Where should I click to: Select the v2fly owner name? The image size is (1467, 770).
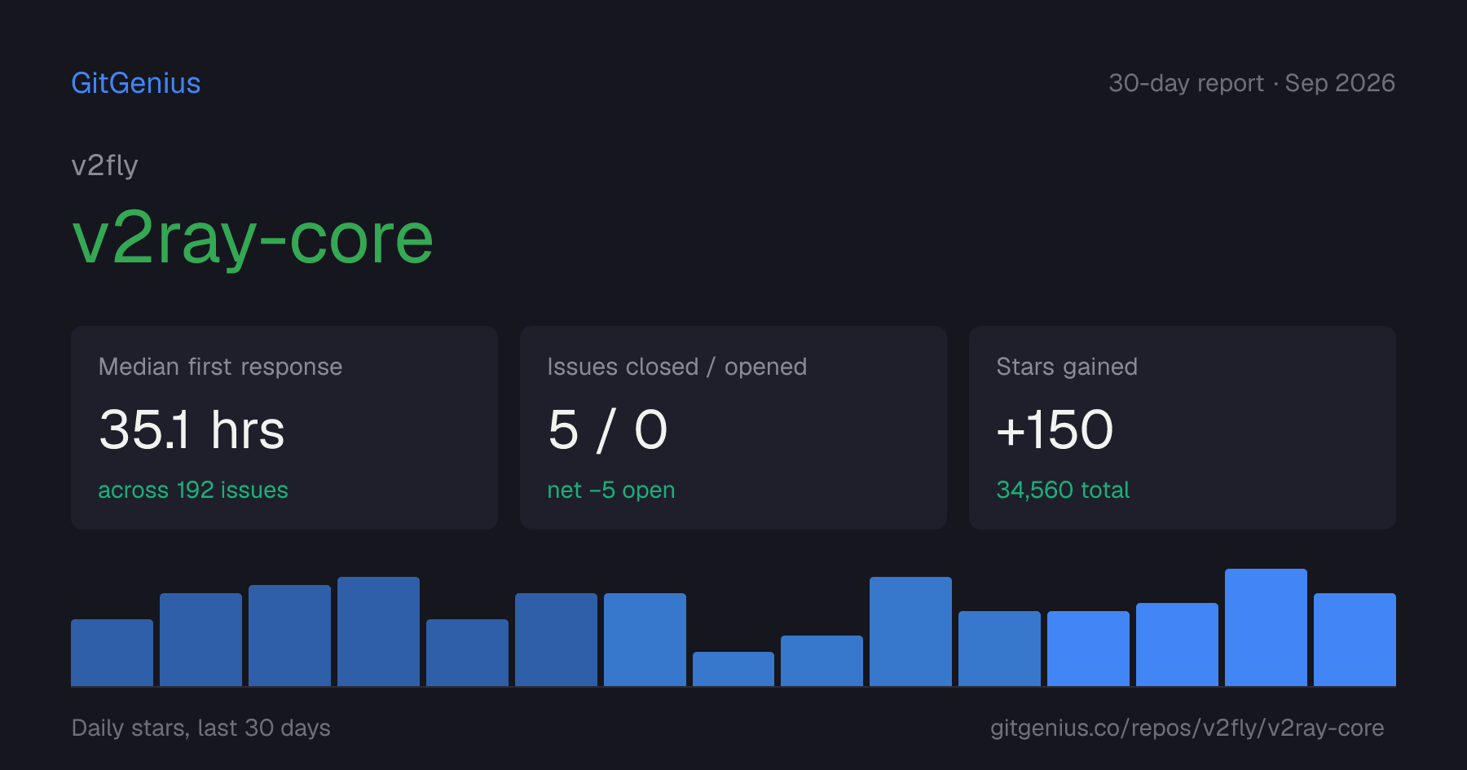[x=104, y=165]
